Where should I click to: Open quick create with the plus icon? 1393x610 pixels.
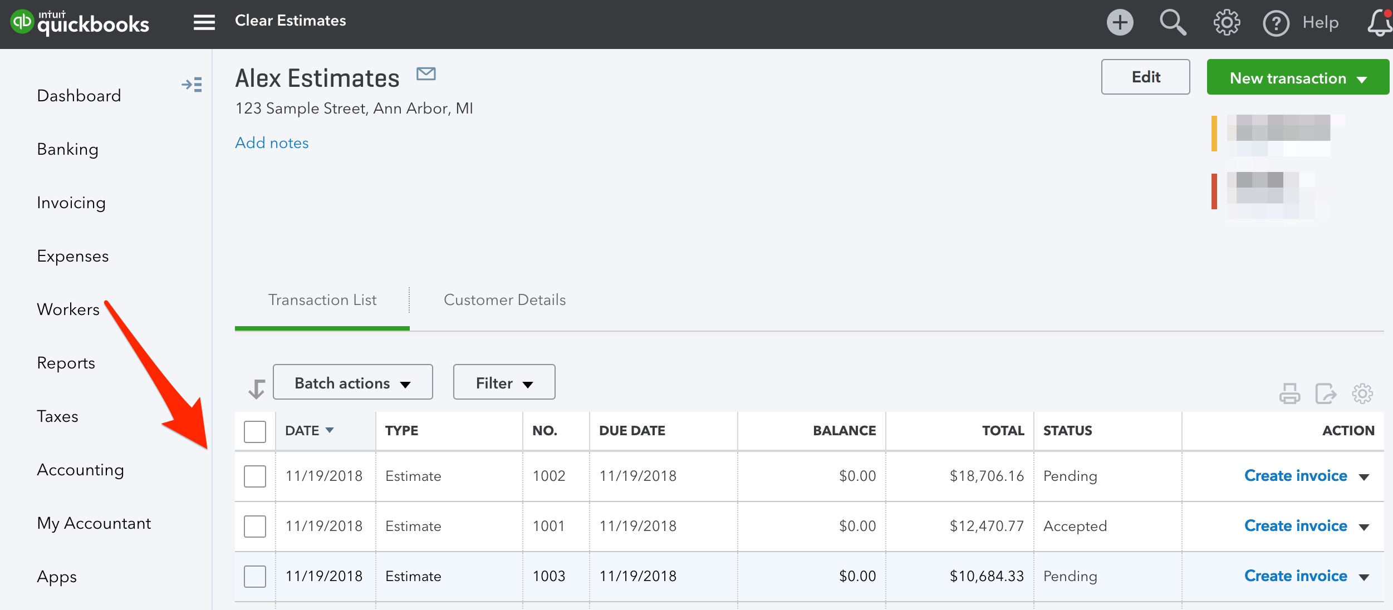coord(1120,22)
